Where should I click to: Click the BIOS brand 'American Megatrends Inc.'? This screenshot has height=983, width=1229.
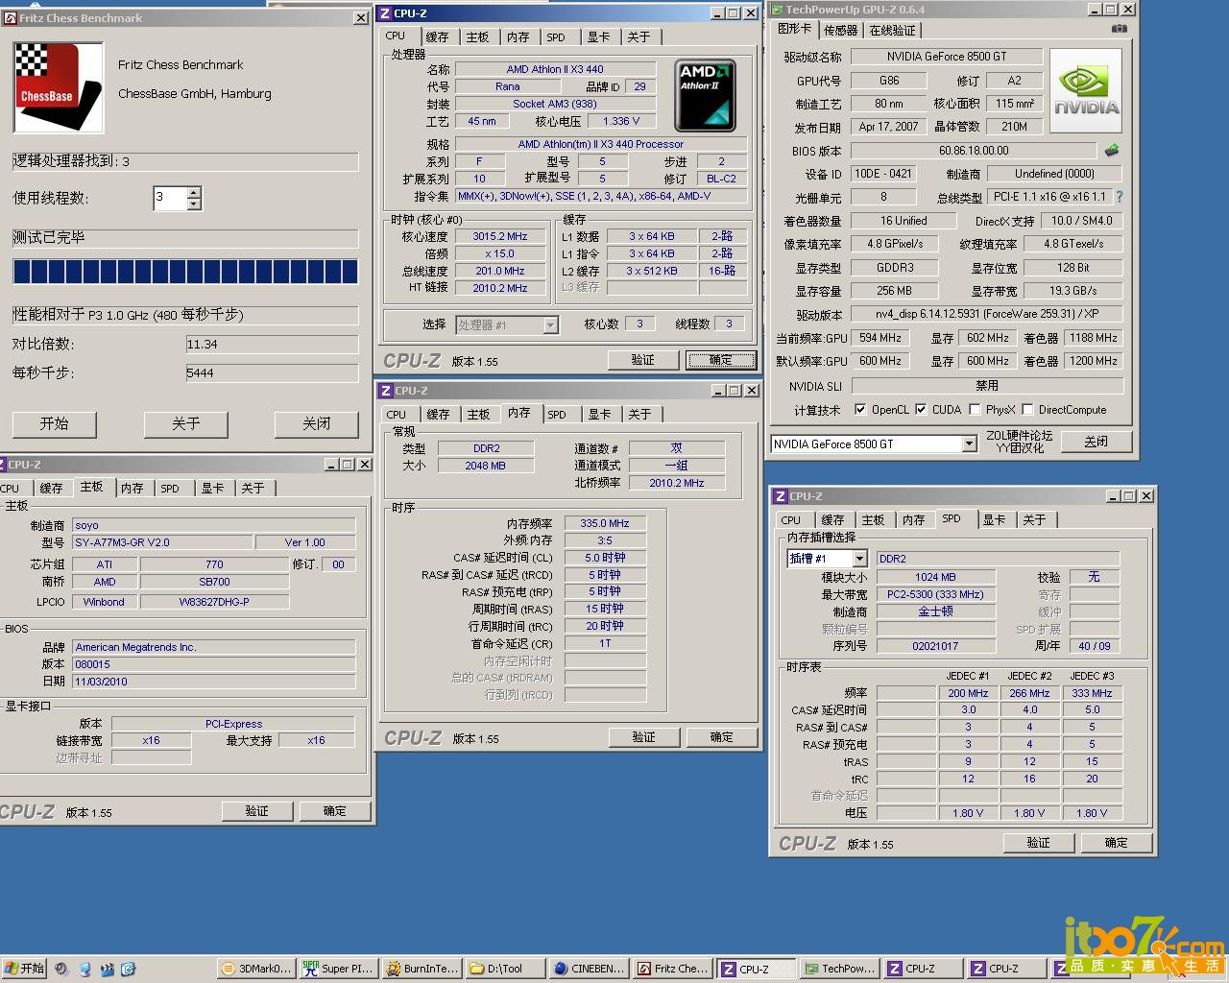(x=213, y=647)
